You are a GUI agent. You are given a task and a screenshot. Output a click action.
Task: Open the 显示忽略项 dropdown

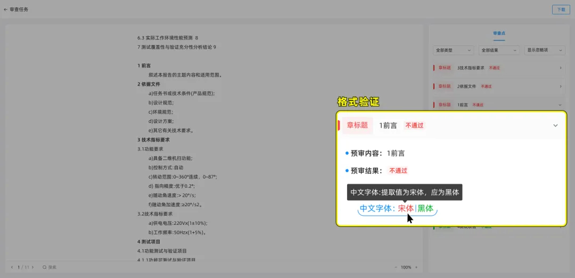545,50
